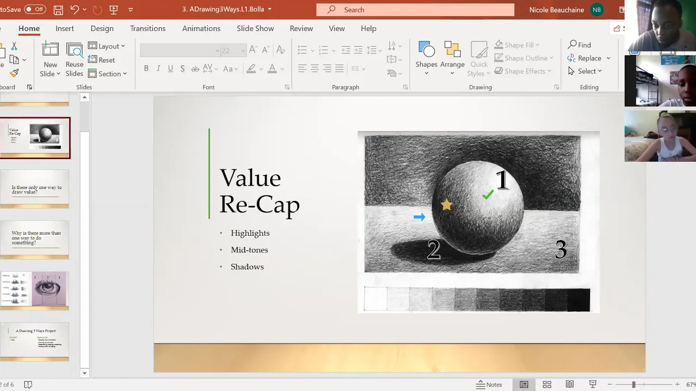
Task: Open the Arrange menu
Action: 452,59
